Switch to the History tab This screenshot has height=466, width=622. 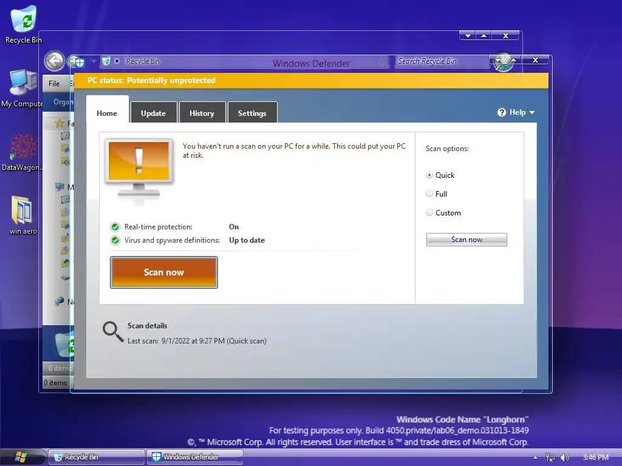(x=202, y=113)
